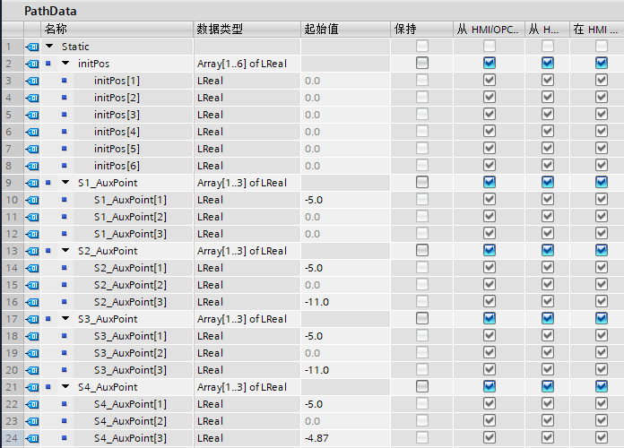Click the blue square marker before initPos[1]

65,81
